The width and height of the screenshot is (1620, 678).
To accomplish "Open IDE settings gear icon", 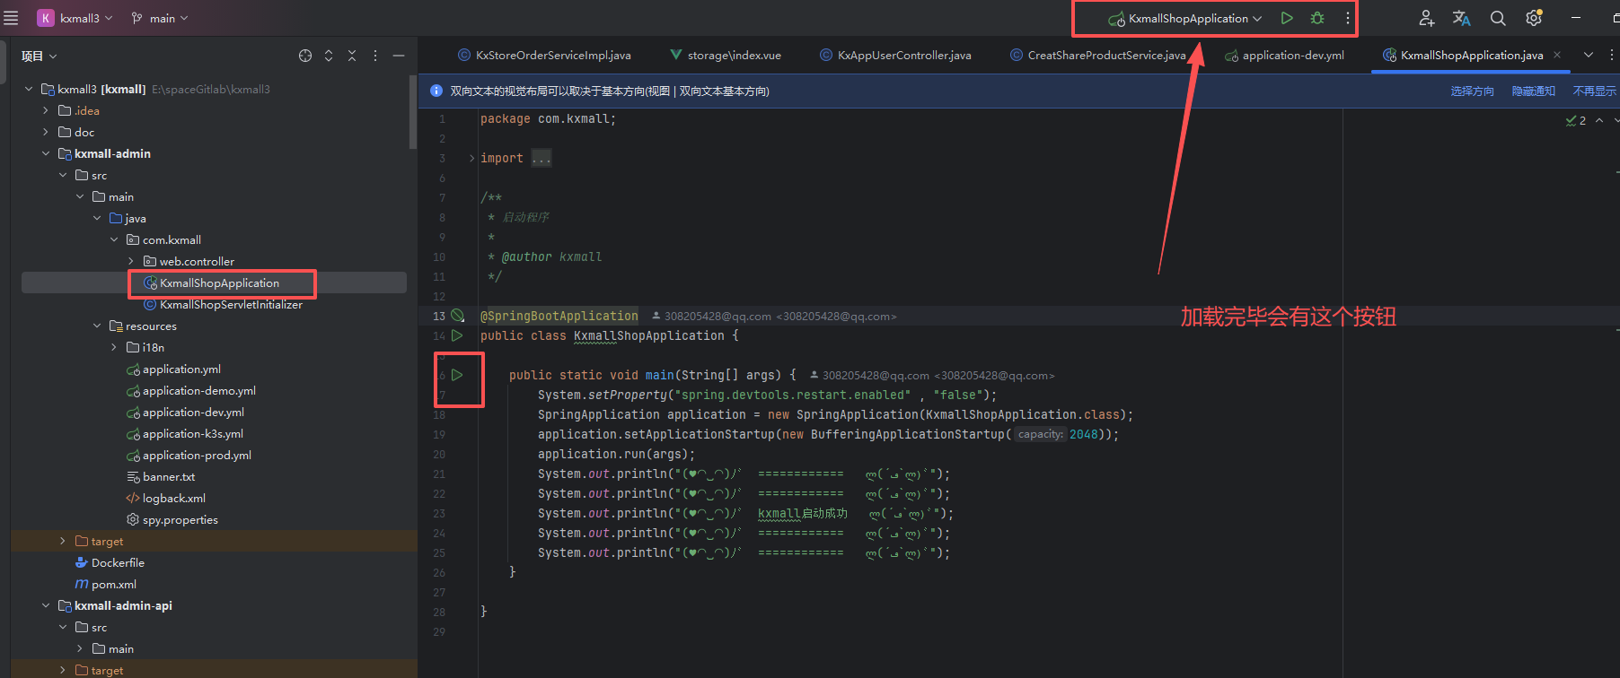I will coord(1534,18).
